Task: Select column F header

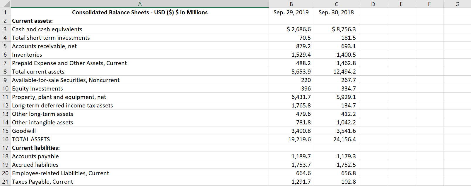Action: point(429,4)
